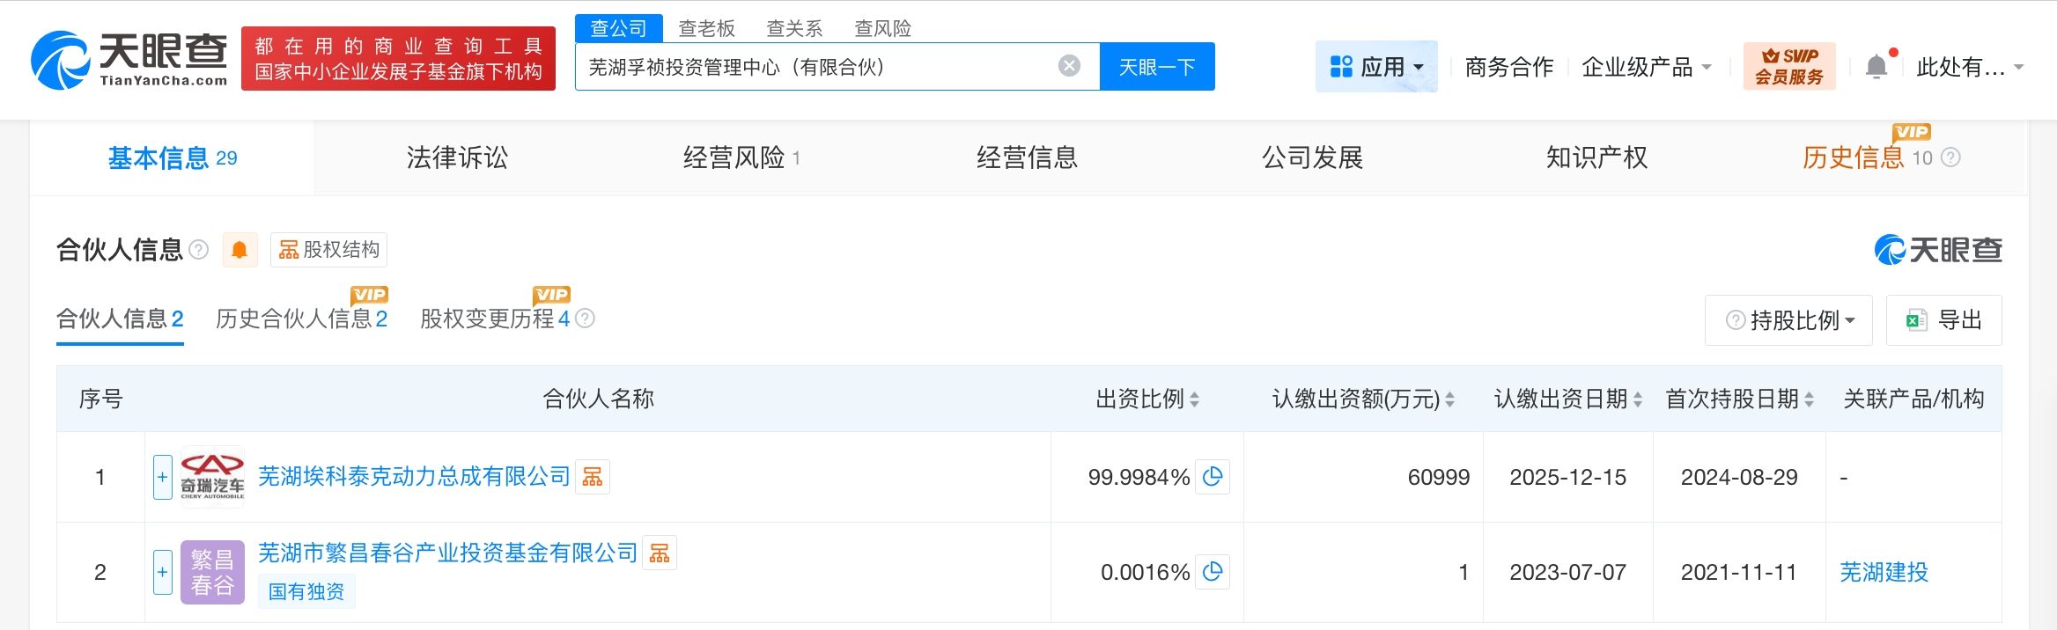Click the notification bell in header
Screen dimensions: 2057x630
pos(1876,67)
